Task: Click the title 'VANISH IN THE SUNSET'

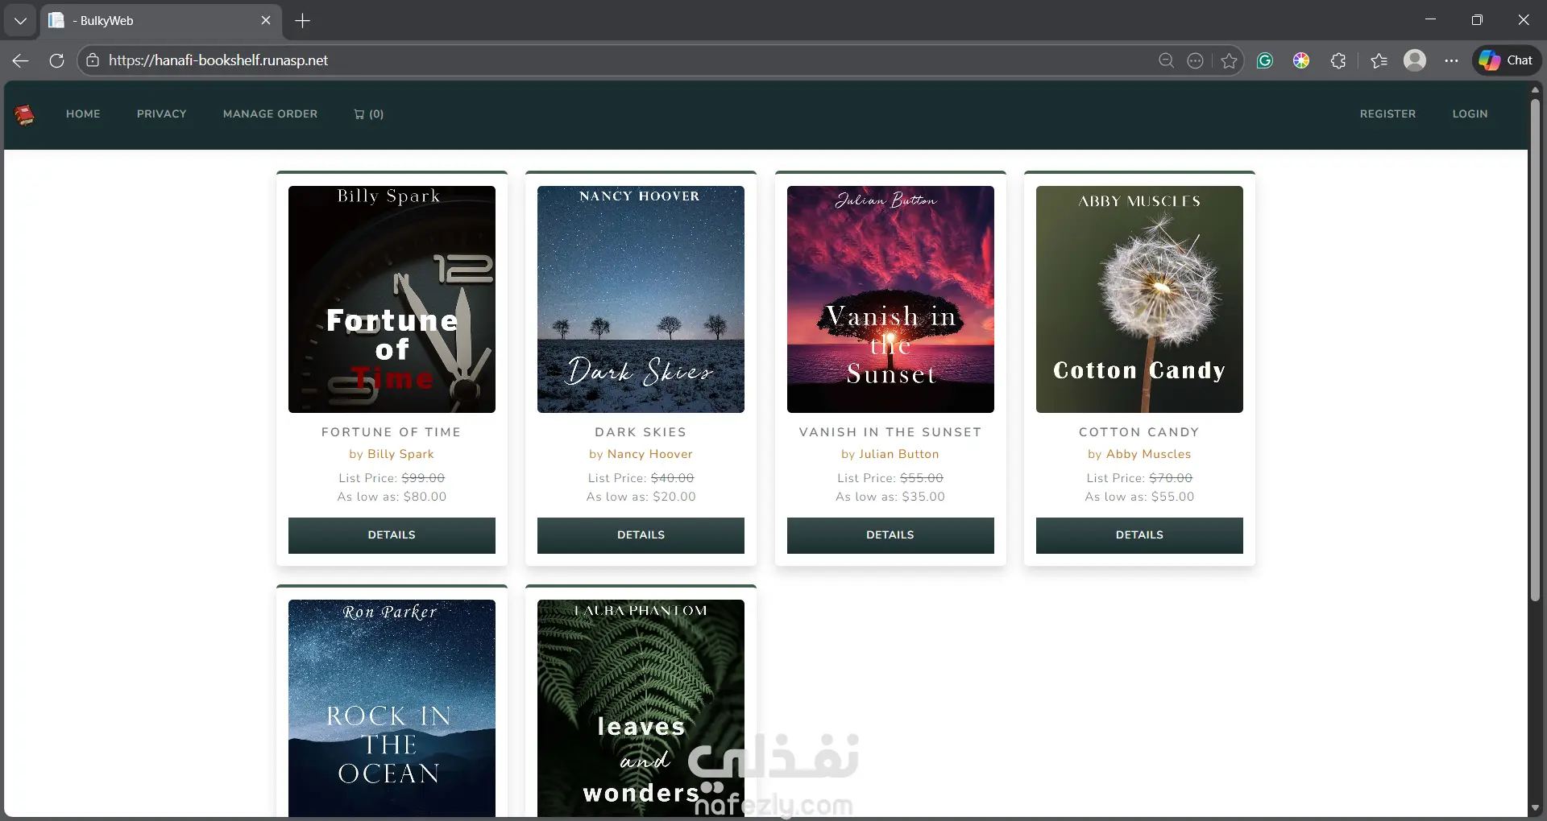Action: pyautogui.click(x=890, y=432)
